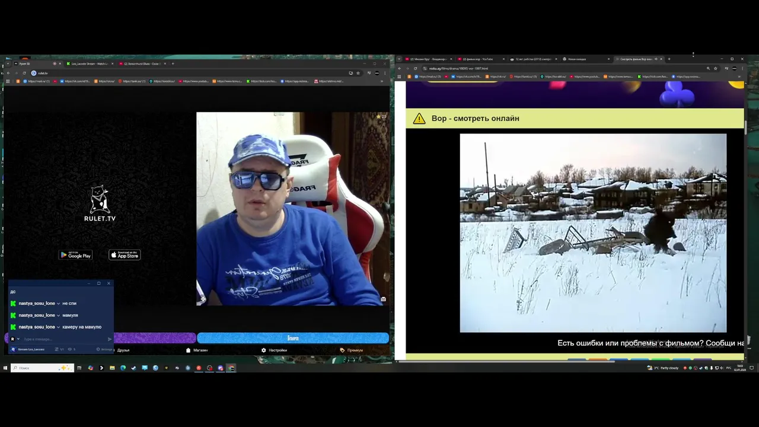This screenshot has height=427, width=759.
Task: Open File Explorer from the taskbar
Action: pyautogui.click(x=112, y=368)
